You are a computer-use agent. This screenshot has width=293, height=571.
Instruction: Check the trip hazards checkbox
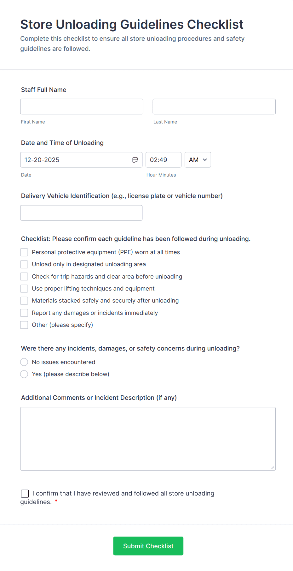[24, 277]
